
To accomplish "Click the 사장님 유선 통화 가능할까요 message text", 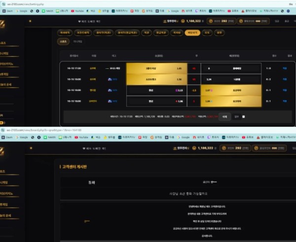I will pos(188,194).
